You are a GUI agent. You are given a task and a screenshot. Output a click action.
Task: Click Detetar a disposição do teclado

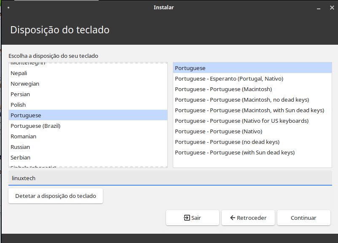click(56, 196)
